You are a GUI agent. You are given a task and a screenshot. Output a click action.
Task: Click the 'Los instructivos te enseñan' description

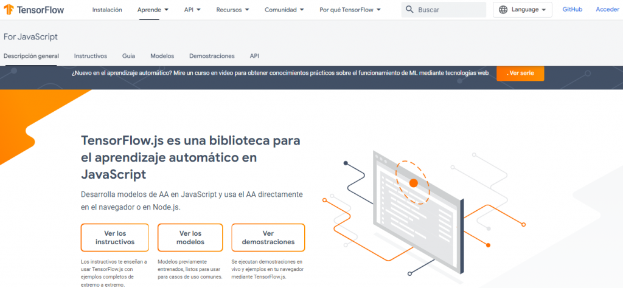tap(113, 273)
